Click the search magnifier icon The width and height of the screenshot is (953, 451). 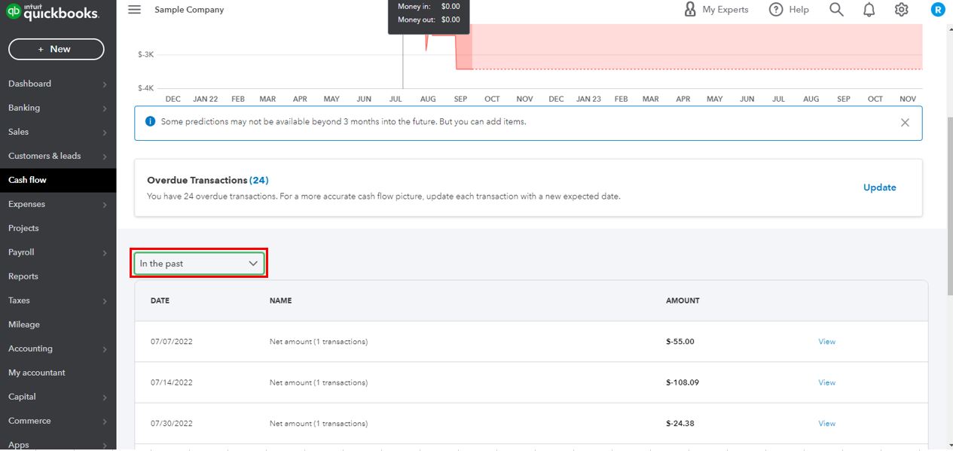tap(836, 10)
